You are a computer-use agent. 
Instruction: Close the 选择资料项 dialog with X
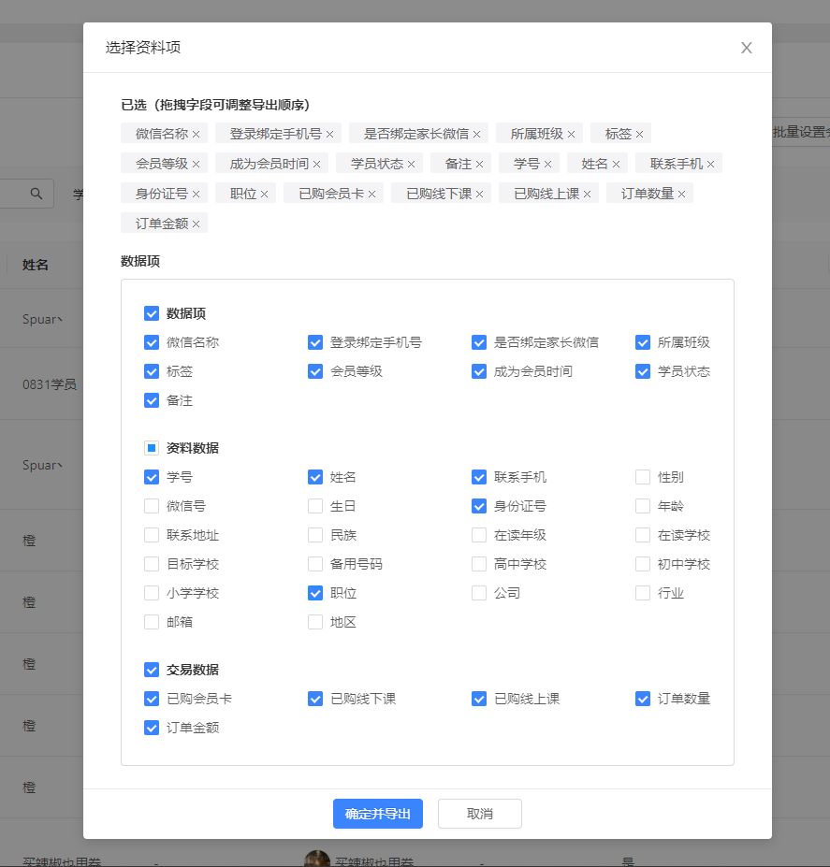click(746, 48)
